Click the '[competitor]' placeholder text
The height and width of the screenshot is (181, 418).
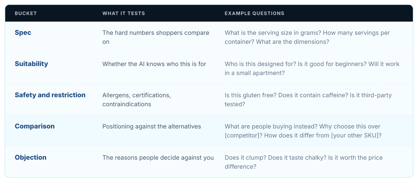(x=243, y=135)
